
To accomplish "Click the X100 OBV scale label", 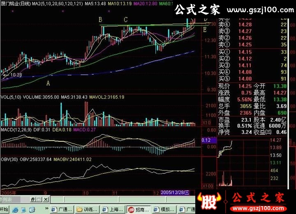I will (208, 186).
